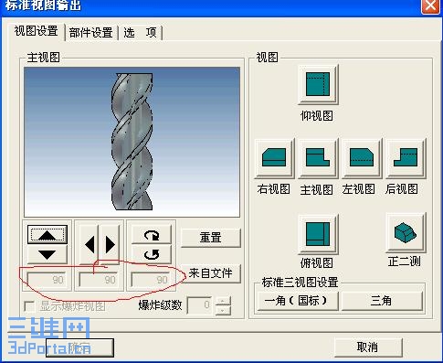Click the second angle field under the left/right arrows
Image resolution: width=443 pixels, height=363 pixels.
pos(99,280)
